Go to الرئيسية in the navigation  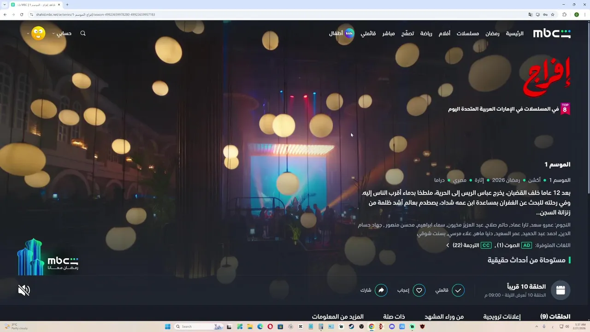[x=514, y=33]
